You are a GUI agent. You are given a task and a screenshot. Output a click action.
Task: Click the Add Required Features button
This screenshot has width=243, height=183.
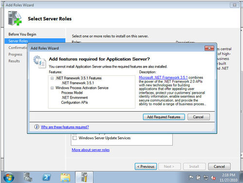[164, 117]
